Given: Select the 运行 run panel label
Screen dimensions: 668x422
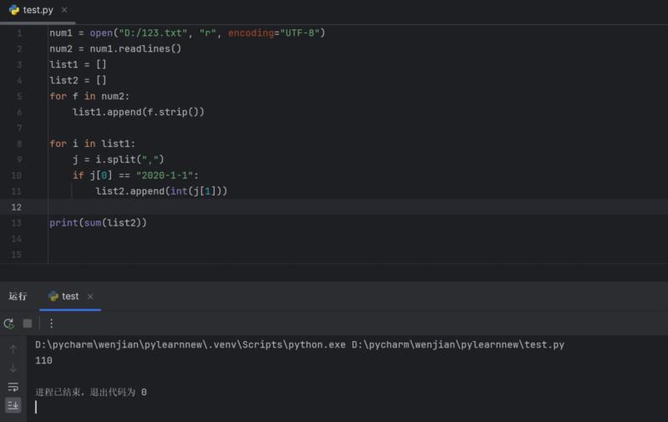Looking at the screenshot, I should (x=18, y=297).
